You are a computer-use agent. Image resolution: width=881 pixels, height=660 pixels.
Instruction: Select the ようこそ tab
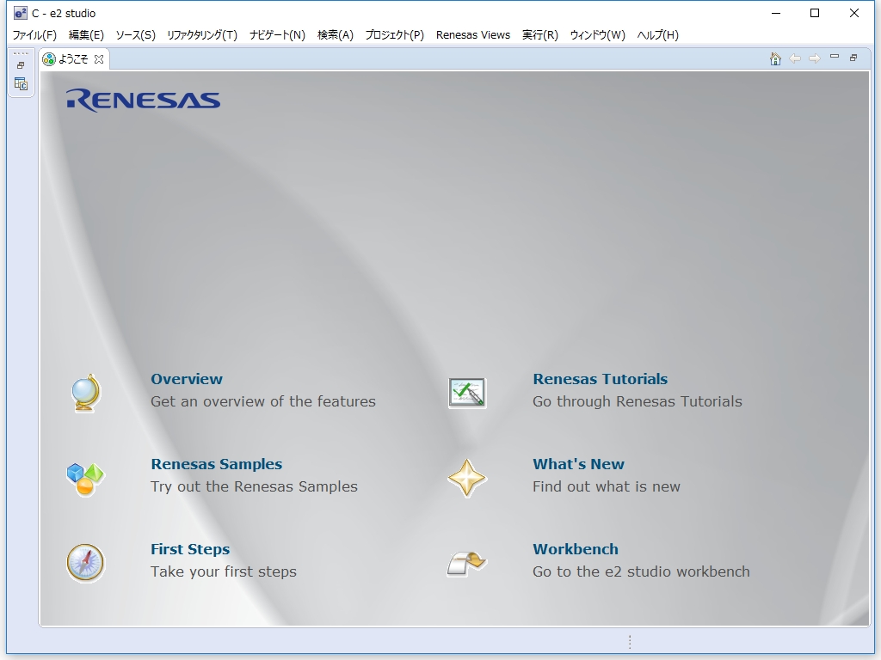(73, 59)
